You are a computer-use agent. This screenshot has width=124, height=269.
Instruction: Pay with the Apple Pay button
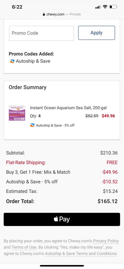pos(62,219)
